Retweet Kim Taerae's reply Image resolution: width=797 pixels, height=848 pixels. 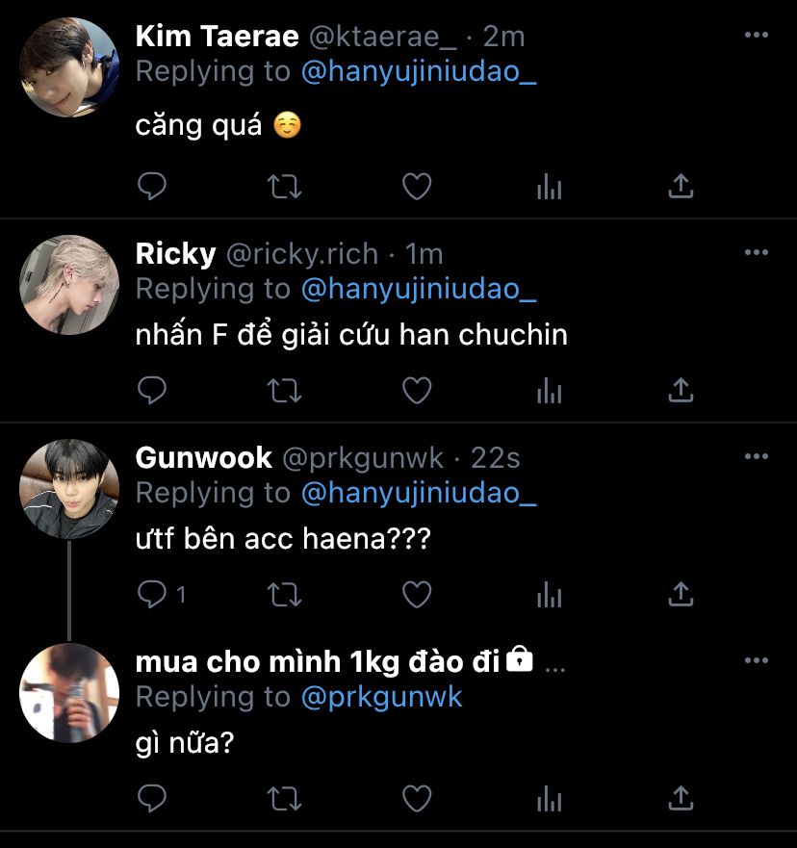pos(283,186)
